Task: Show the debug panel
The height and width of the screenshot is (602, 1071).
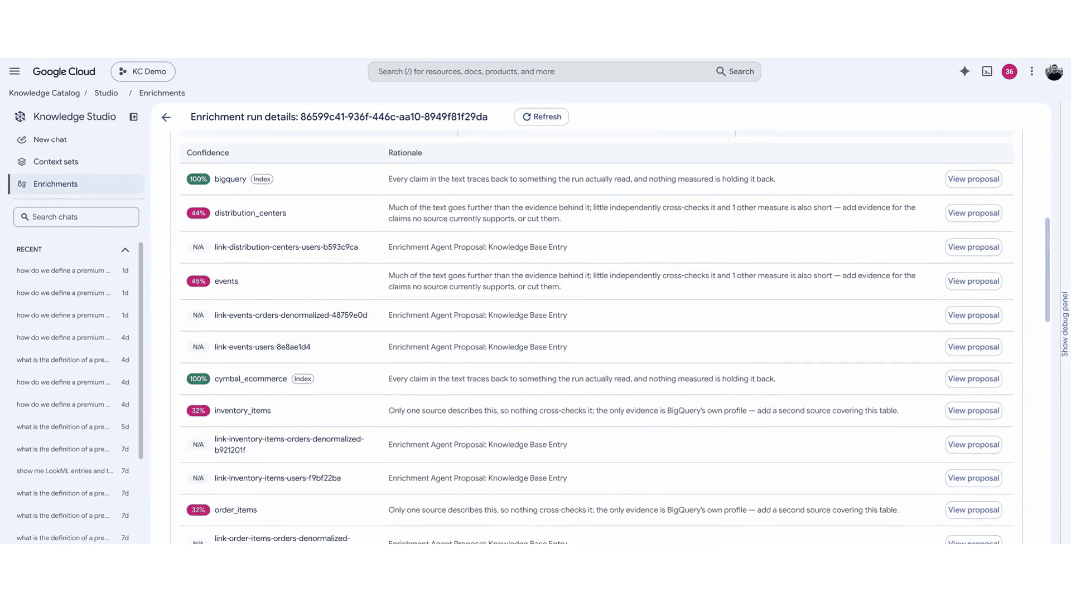Action: 1064,324
